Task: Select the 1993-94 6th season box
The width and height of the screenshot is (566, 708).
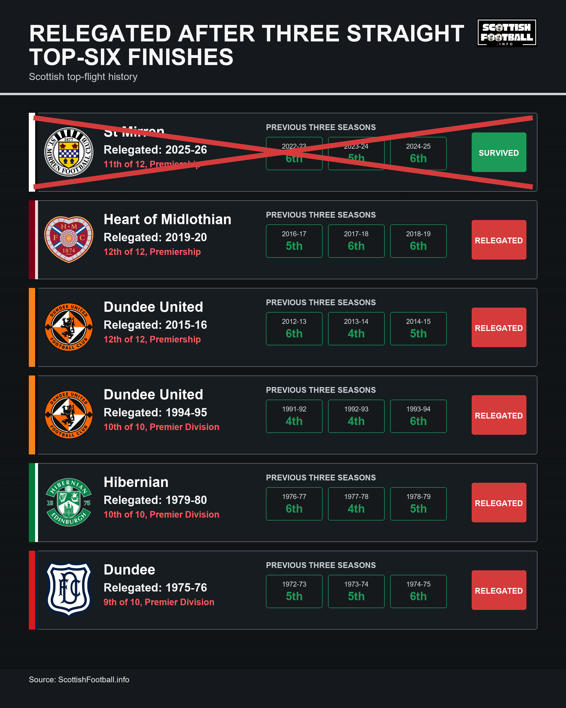Action: pyautogui.click(x=418, y=416)
